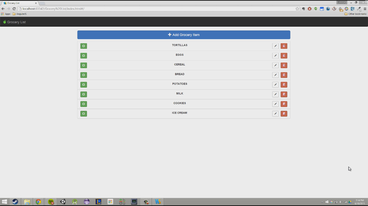Open the Windows Start button
The width and height of the screenshot is (368, 206).
[5, 202]
